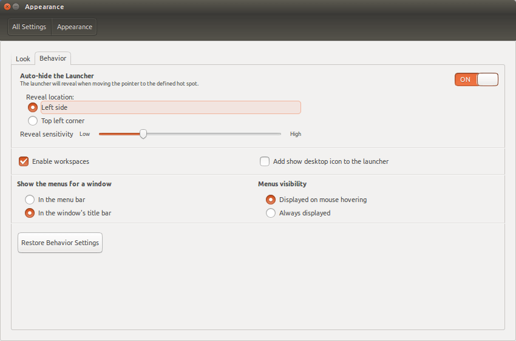Click the highlighted Left side label field

(171, 107)
